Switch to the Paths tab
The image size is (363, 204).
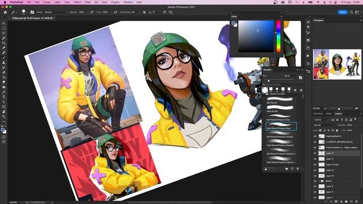[329, 113]
